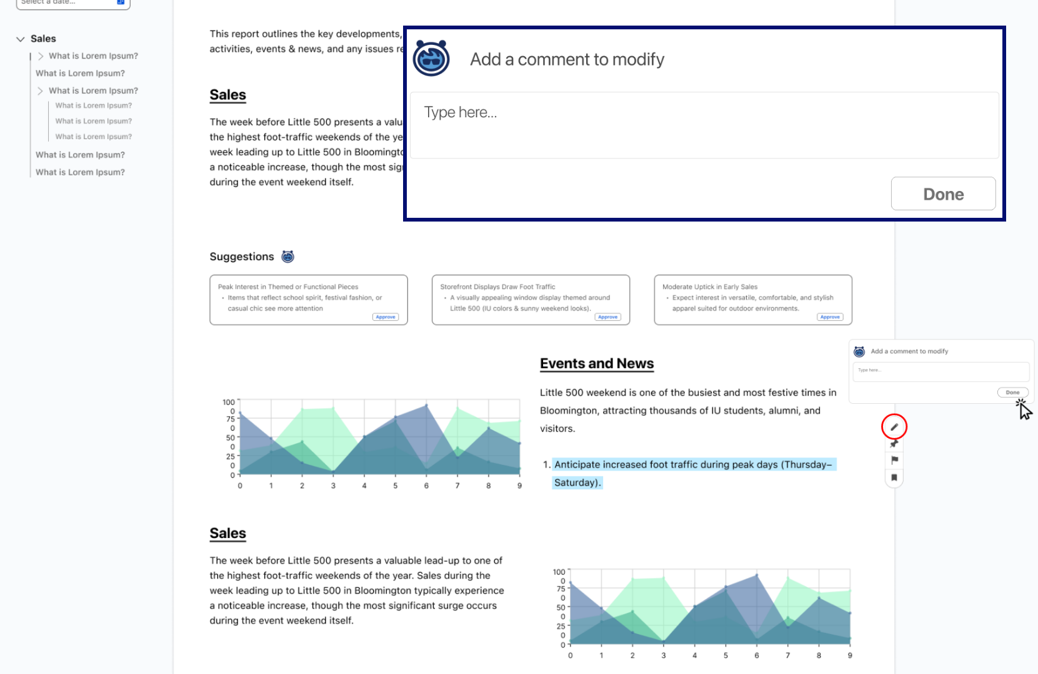Click the calendar icon in the date selector

[x=121, y=2]
